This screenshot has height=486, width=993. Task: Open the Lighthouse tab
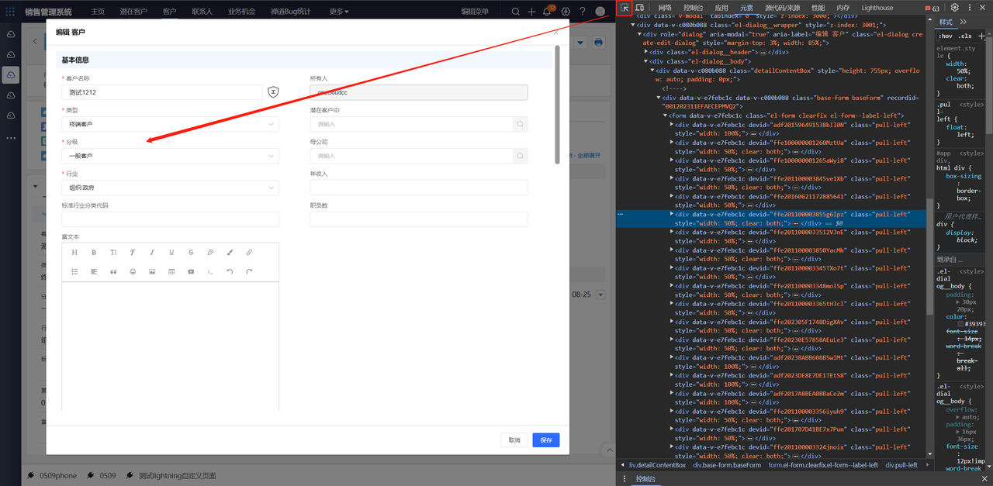tap(877, 8)
